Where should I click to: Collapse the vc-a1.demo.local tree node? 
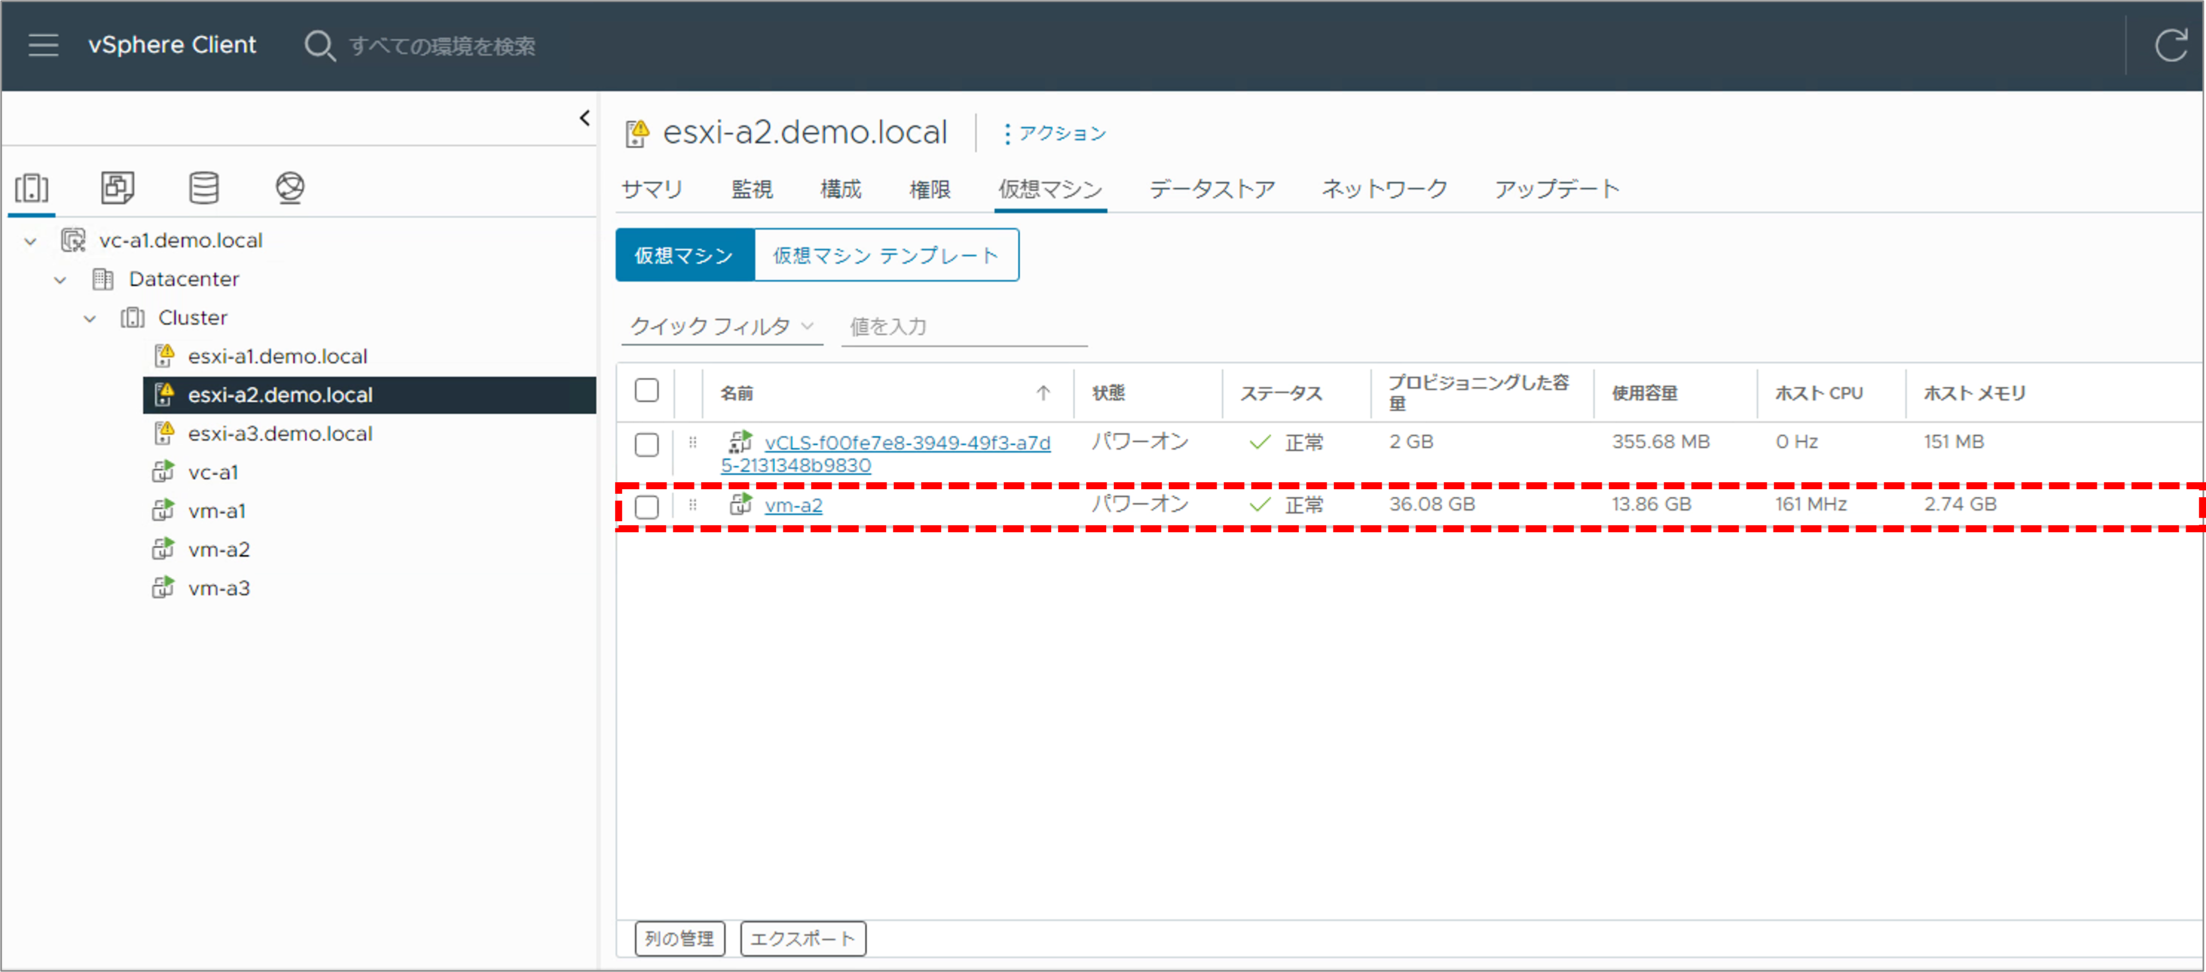pyautogui.click(x=31, y=242)
